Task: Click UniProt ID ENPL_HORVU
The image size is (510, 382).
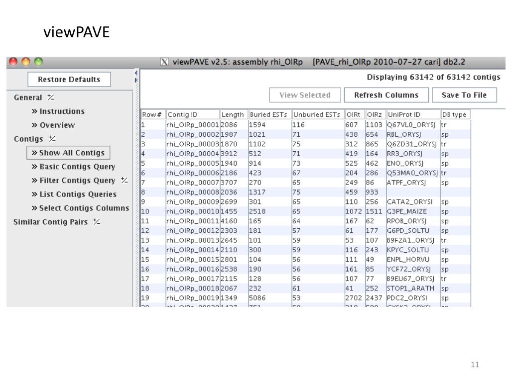Action: (408, 260)
